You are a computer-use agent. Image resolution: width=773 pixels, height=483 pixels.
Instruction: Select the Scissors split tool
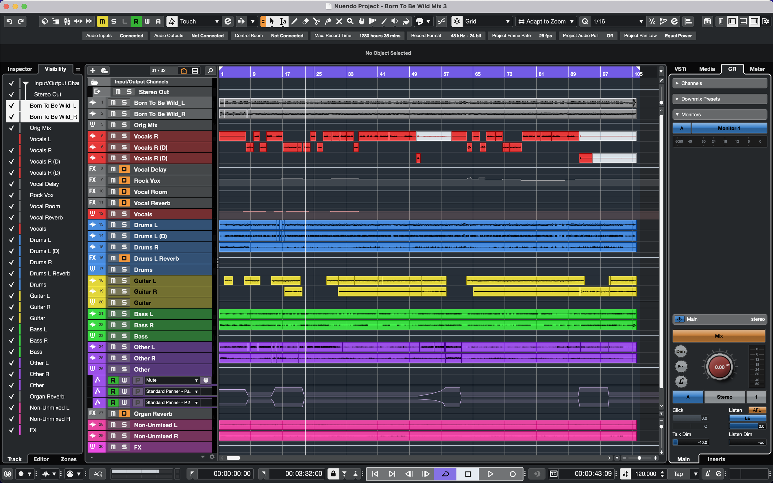coord(317,21)
